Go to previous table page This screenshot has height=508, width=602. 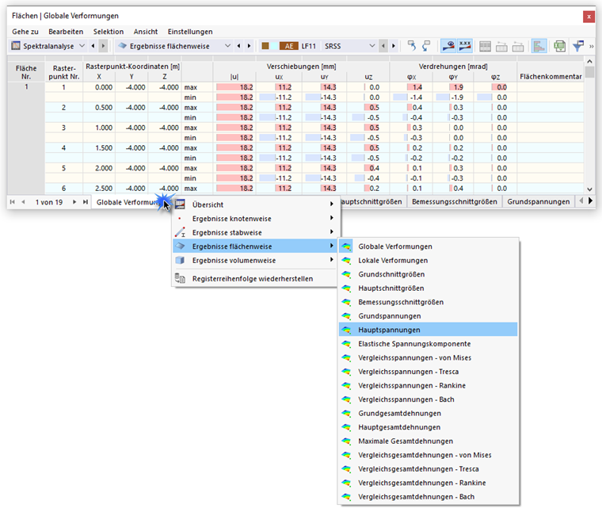23,202
